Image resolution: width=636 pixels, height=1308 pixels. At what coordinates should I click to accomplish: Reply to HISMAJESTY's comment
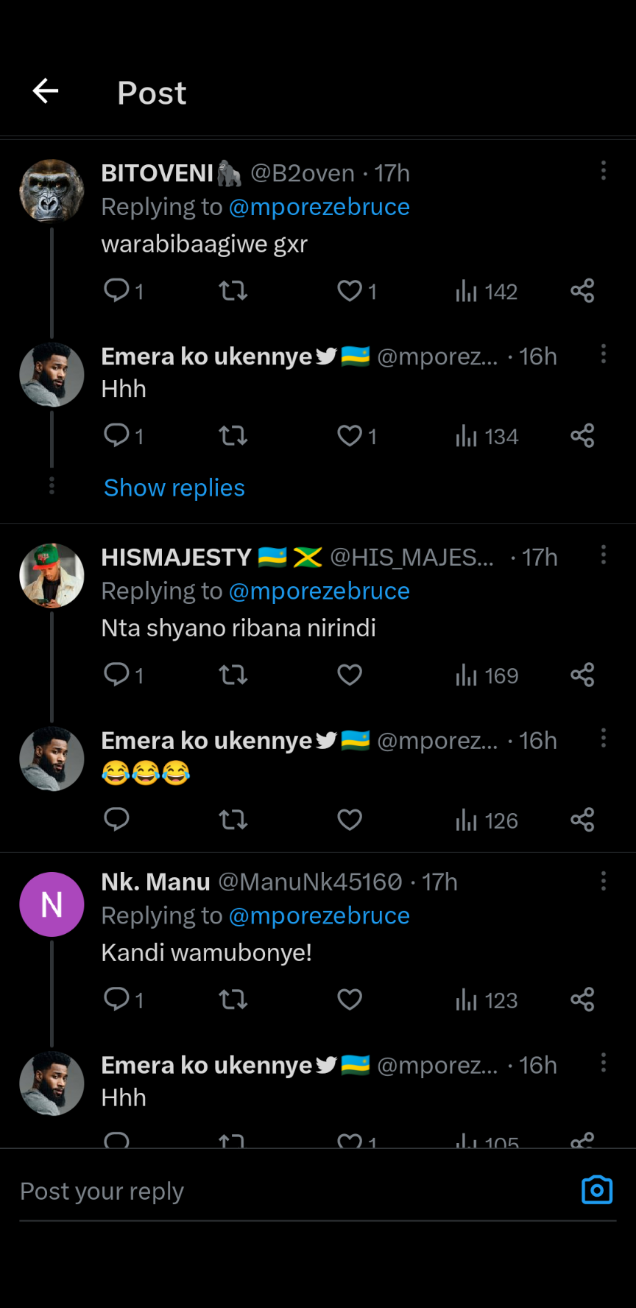tap(117, 675)
